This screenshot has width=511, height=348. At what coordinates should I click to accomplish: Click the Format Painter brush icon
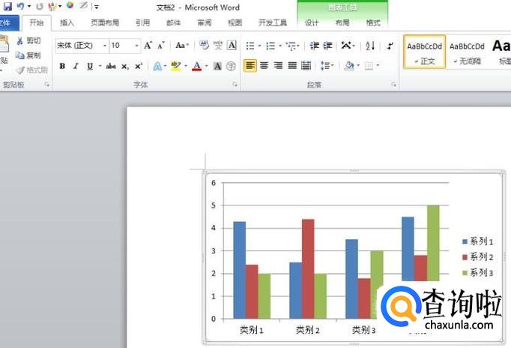pyautogui.click(x=20, y=70)
